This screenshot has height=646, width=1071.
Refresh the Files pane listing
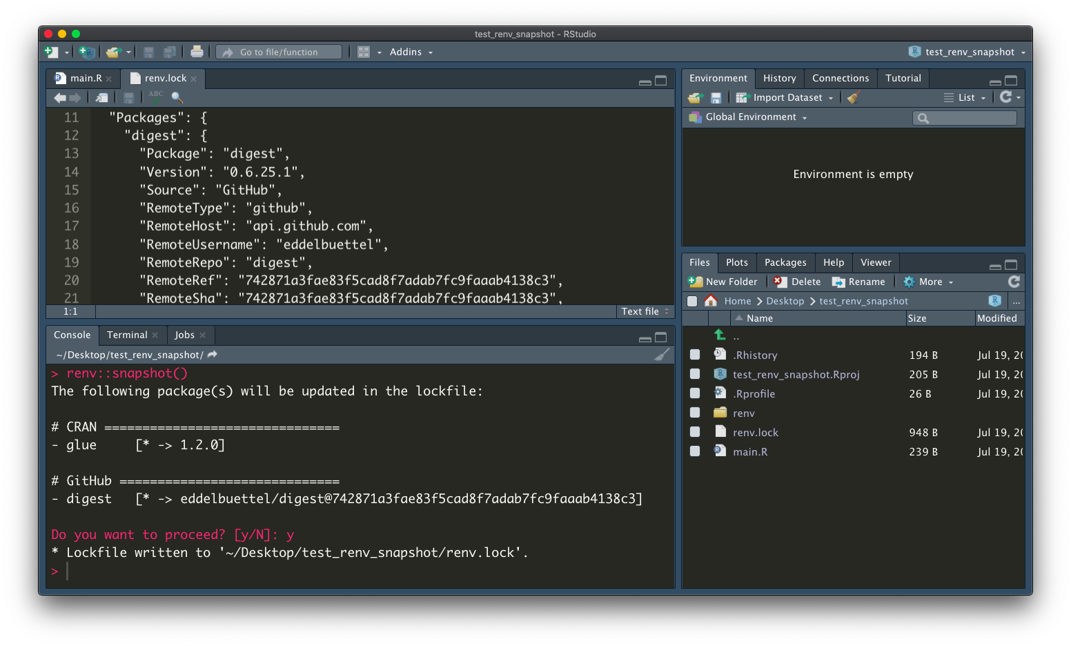(x=1014, y=281)
